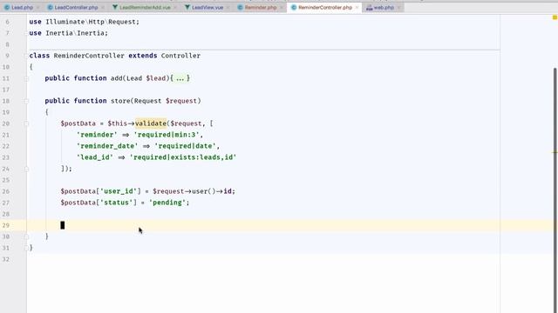Click the Vue icon on LeadReminderAdd.vue tab
Viewport: 558px width, 313px height.
click(115, 8)
